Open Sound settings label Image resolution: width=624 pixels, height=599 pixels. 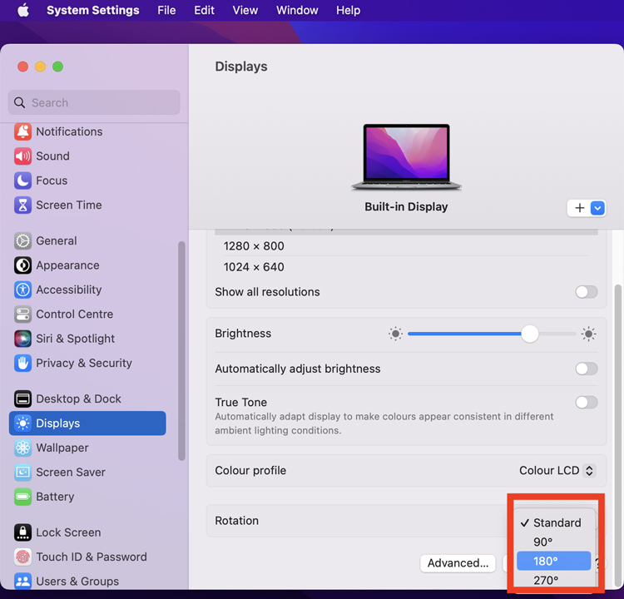[x=52, y=156]
